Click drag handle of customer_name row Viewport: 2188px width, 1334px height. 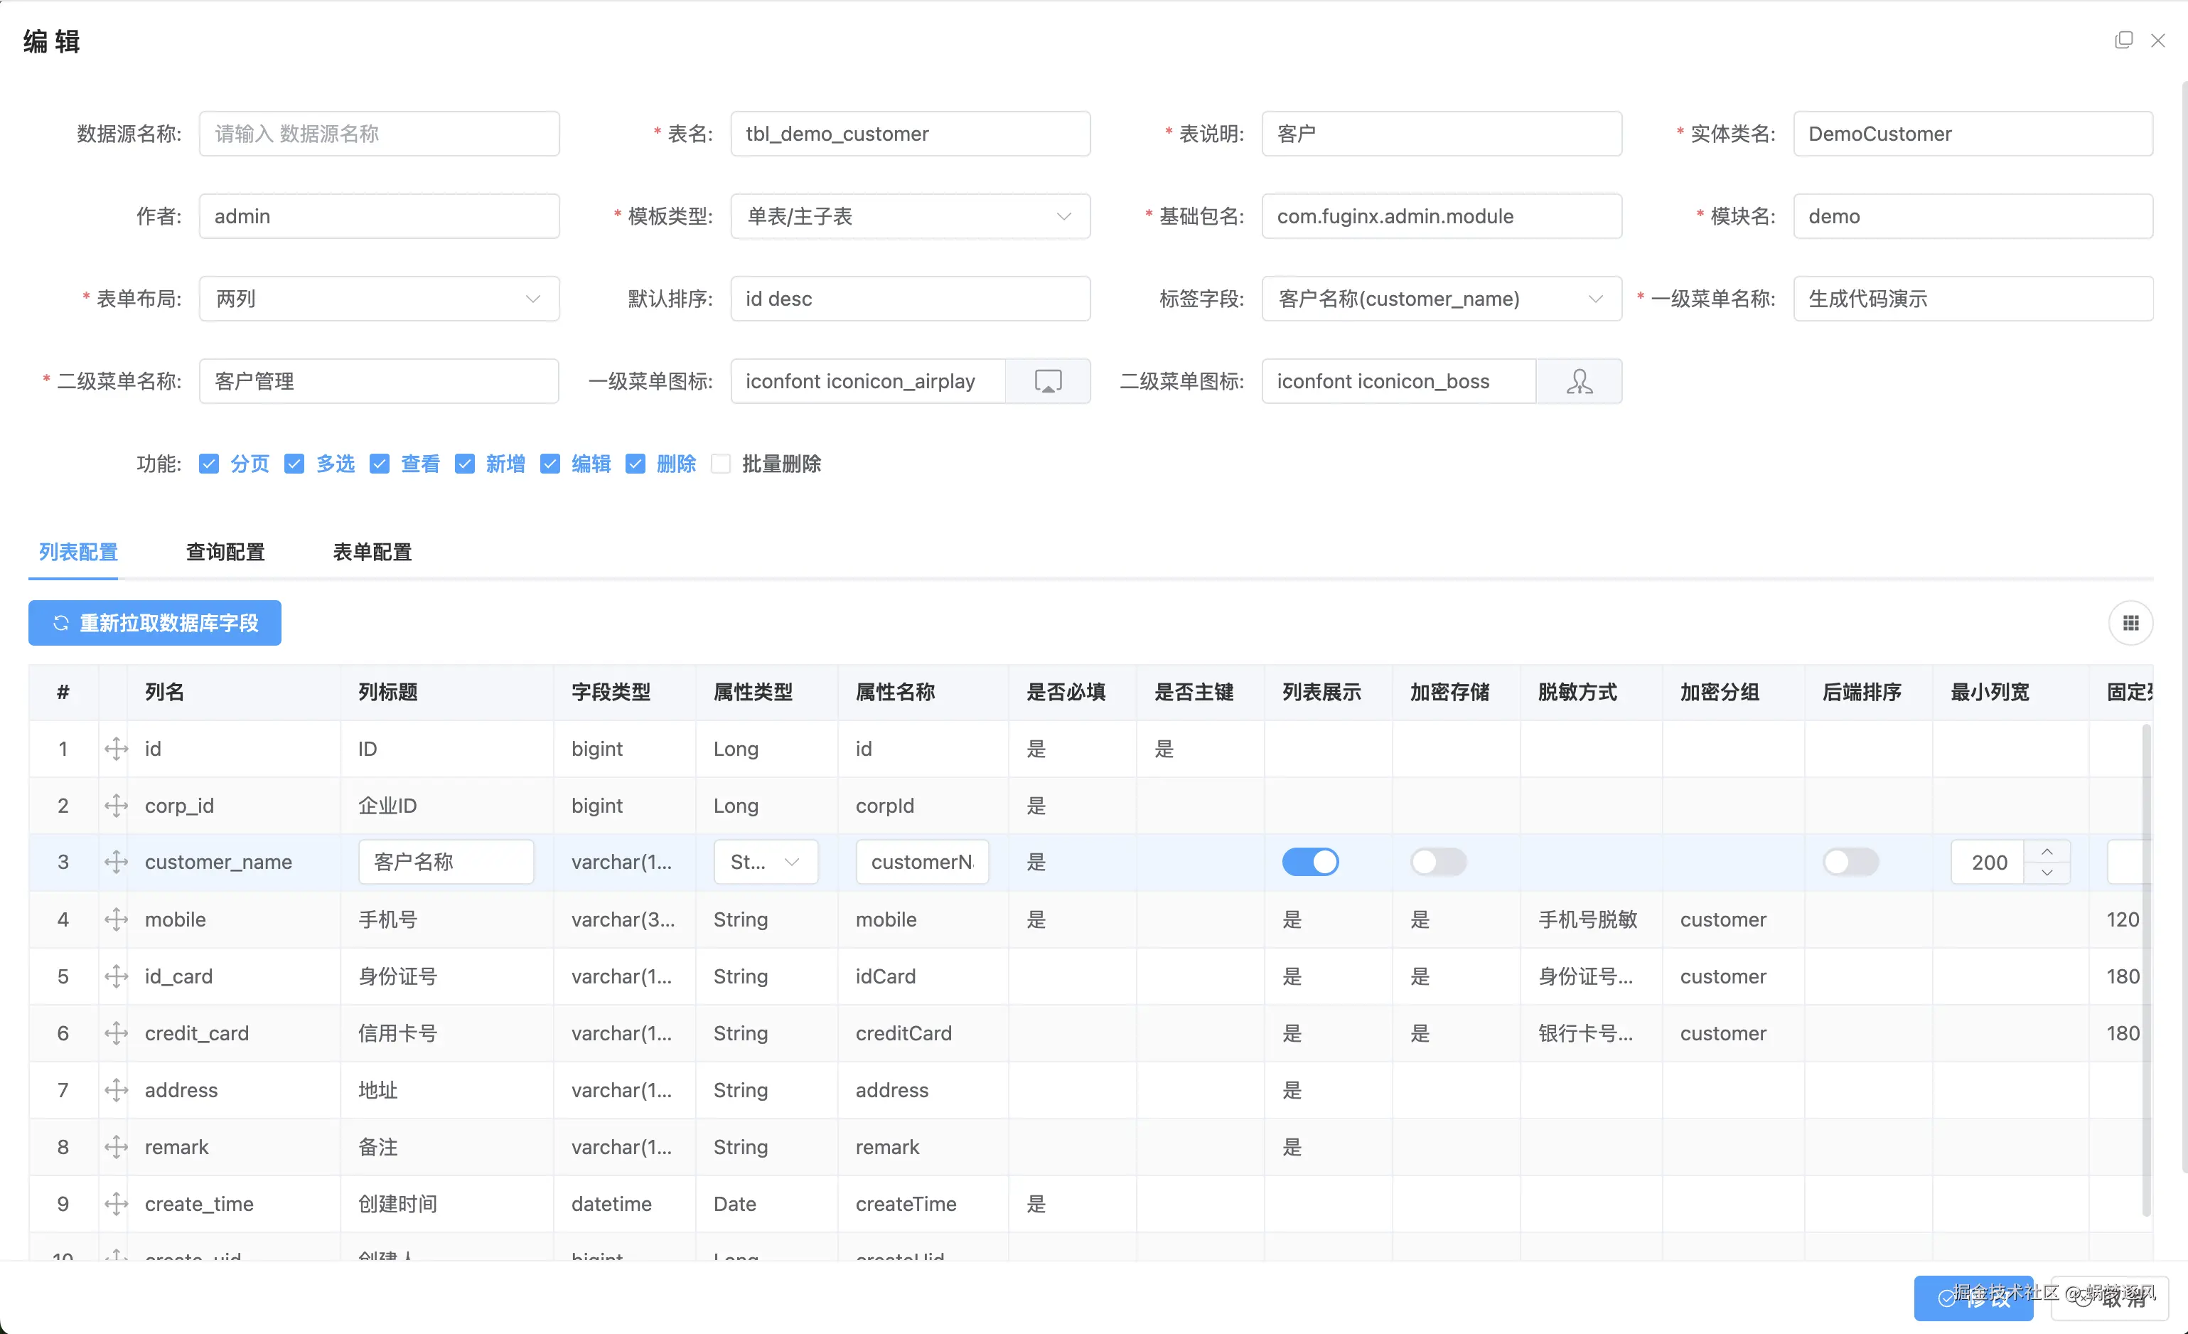coord(117,862)
